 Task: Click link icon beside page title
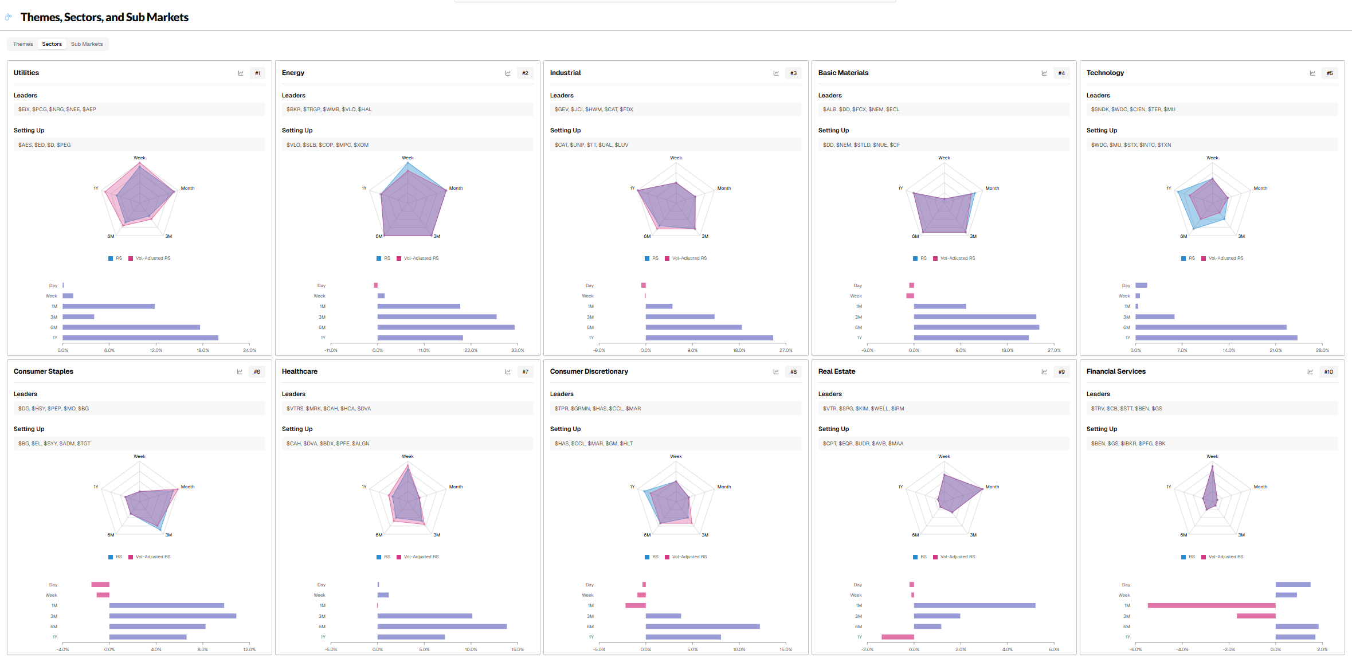point(8,17)
